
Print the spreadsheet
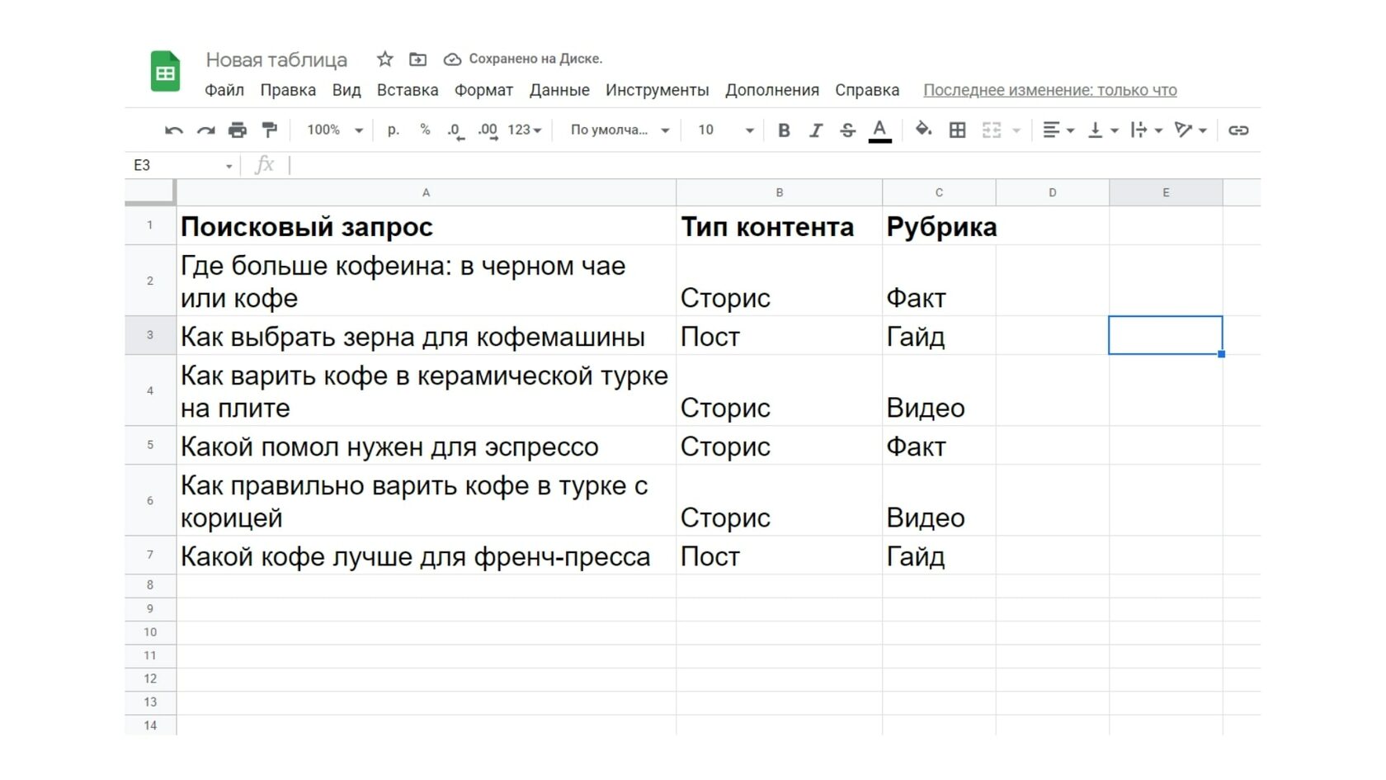(238, 130)
